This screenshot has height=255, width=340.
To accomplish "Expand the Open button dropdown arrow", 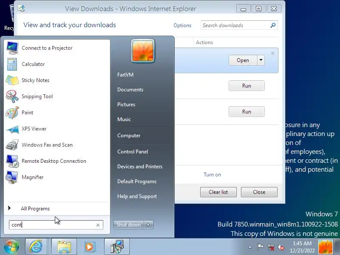I will point(261,60).
